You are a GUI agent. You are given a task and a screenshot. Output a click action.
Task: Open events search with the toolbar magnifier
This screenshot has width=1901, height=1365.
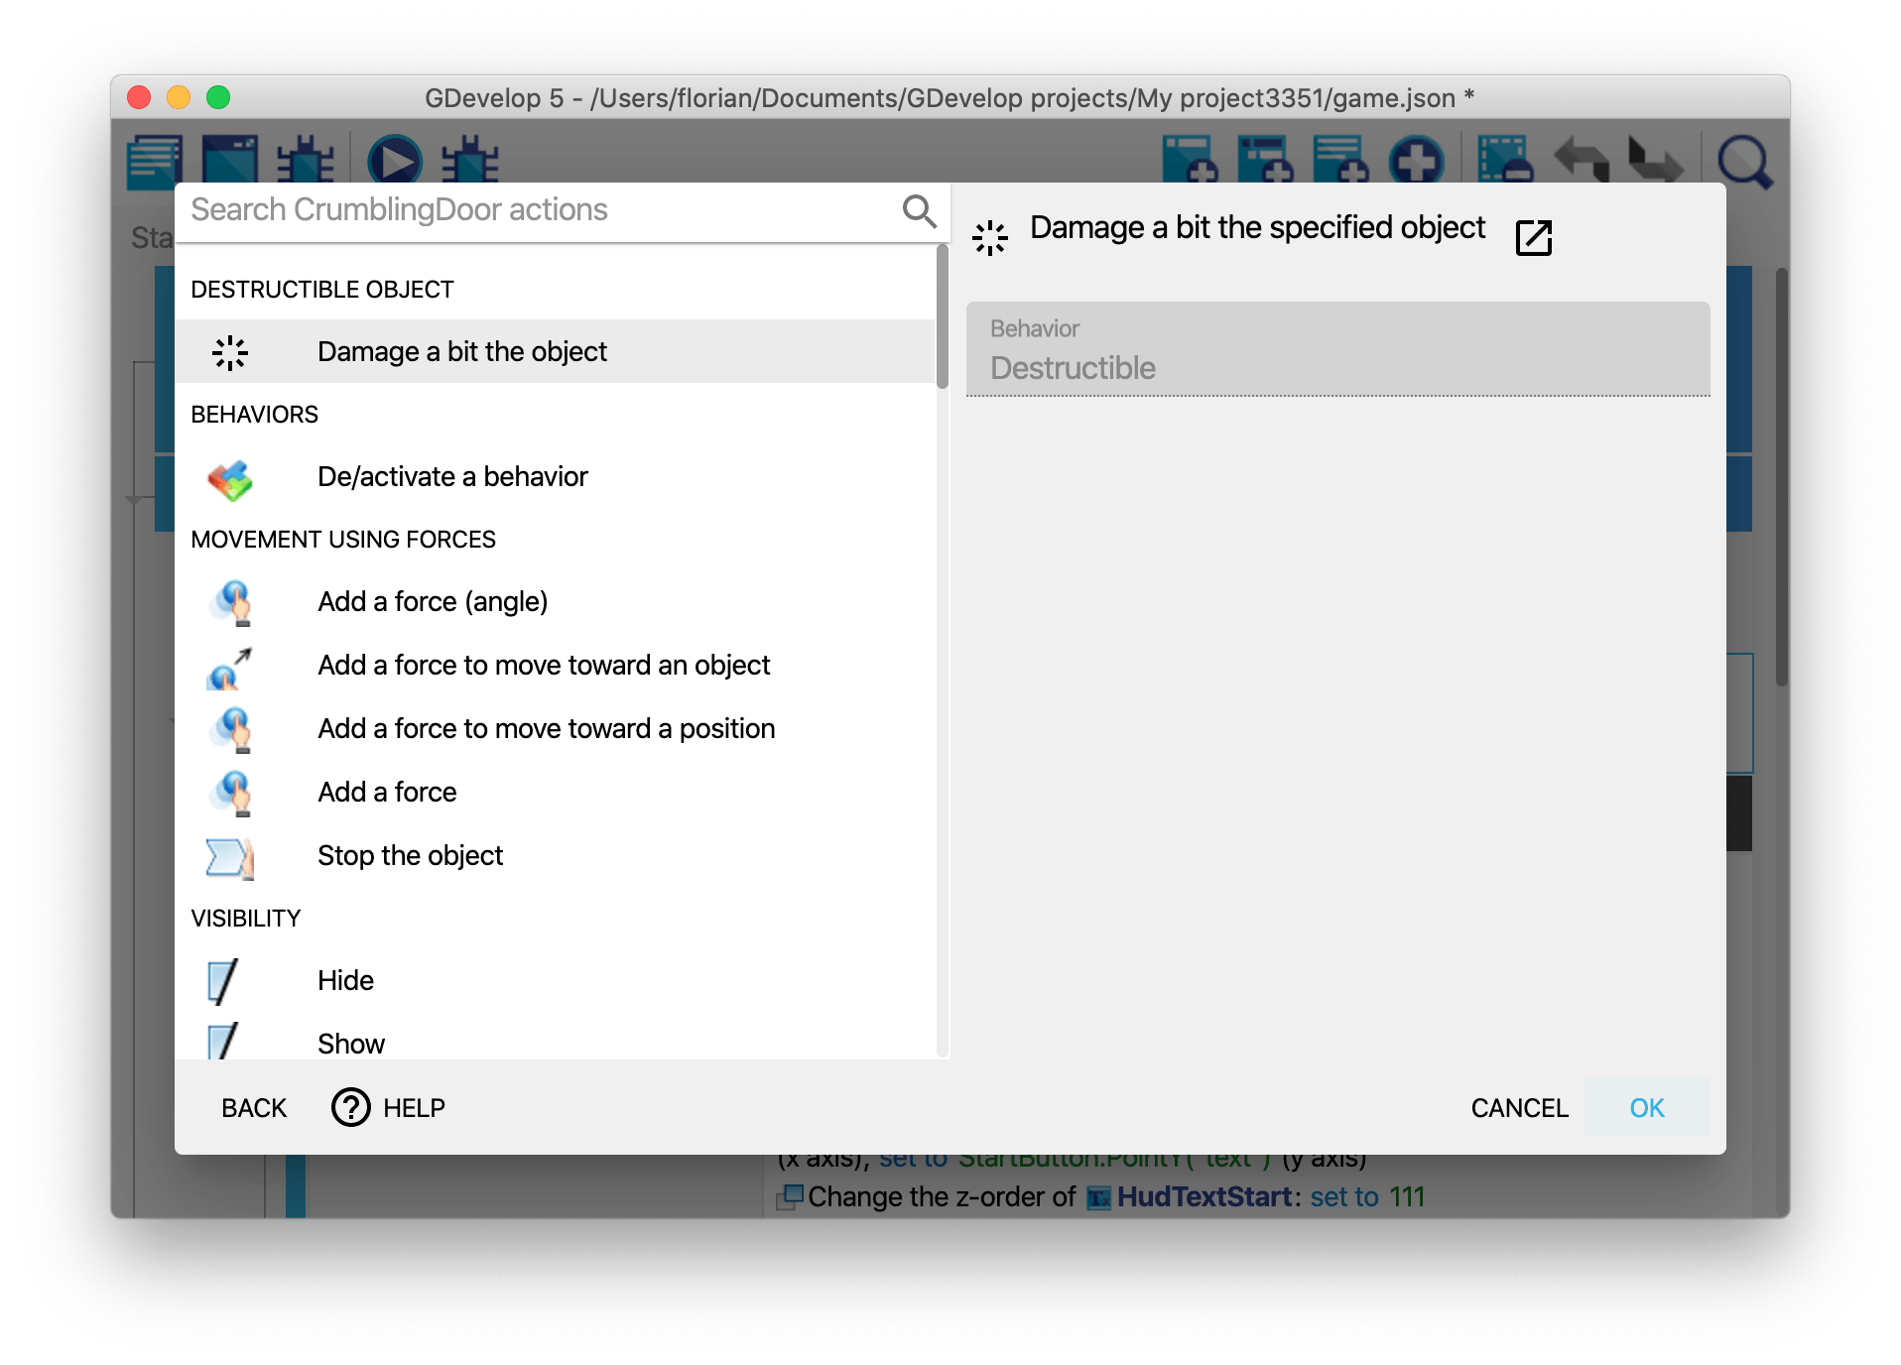coord(1743,161)
